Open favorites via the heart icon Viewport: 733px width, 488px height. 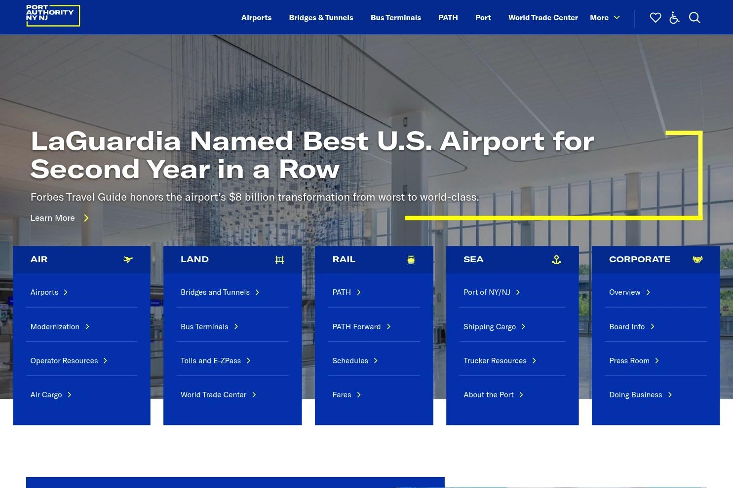click(x=656, y=18)
